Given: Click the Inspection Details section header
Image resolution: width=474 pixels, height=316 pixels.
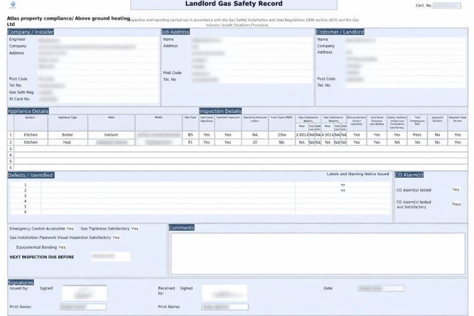Looking at the screenshot, I should 220,111.
